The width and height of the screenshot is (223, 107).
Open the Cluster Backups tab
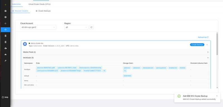(x=43, y=11)
